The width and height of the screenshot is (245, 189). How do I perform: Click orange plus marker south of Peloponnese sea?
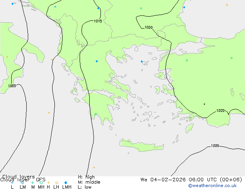pyautogui.click(x=94, y=168)
